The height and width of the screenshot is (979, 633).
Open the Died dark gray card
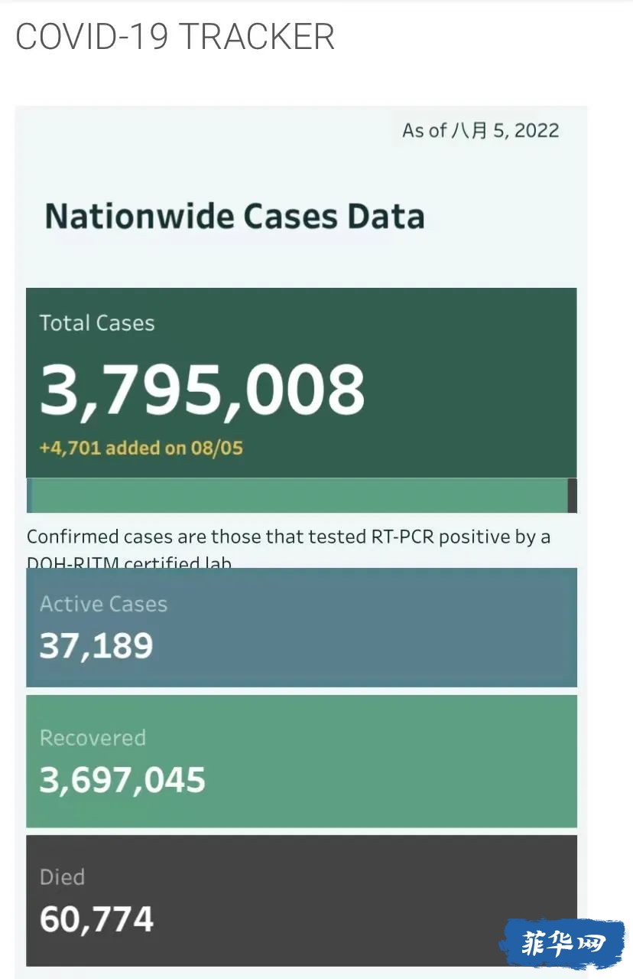click(301, 900)
